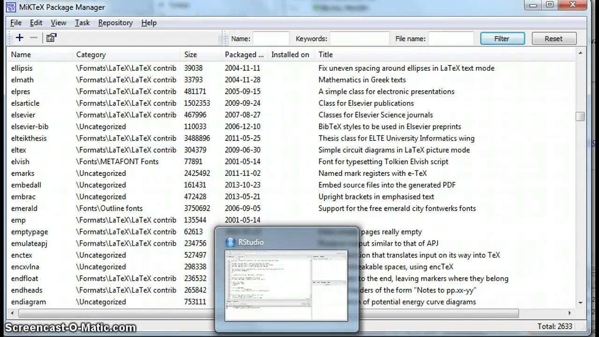Click '\Fonts\METAFONT Fonts' category cell
Image resolution: width=599 pixels, height=337 pixels.
point(117,161)
